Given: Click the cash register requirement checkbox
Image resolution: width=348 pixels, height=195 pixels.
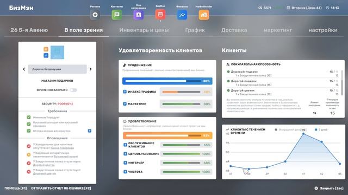Looking at the screenshot, I should (29, 124).
